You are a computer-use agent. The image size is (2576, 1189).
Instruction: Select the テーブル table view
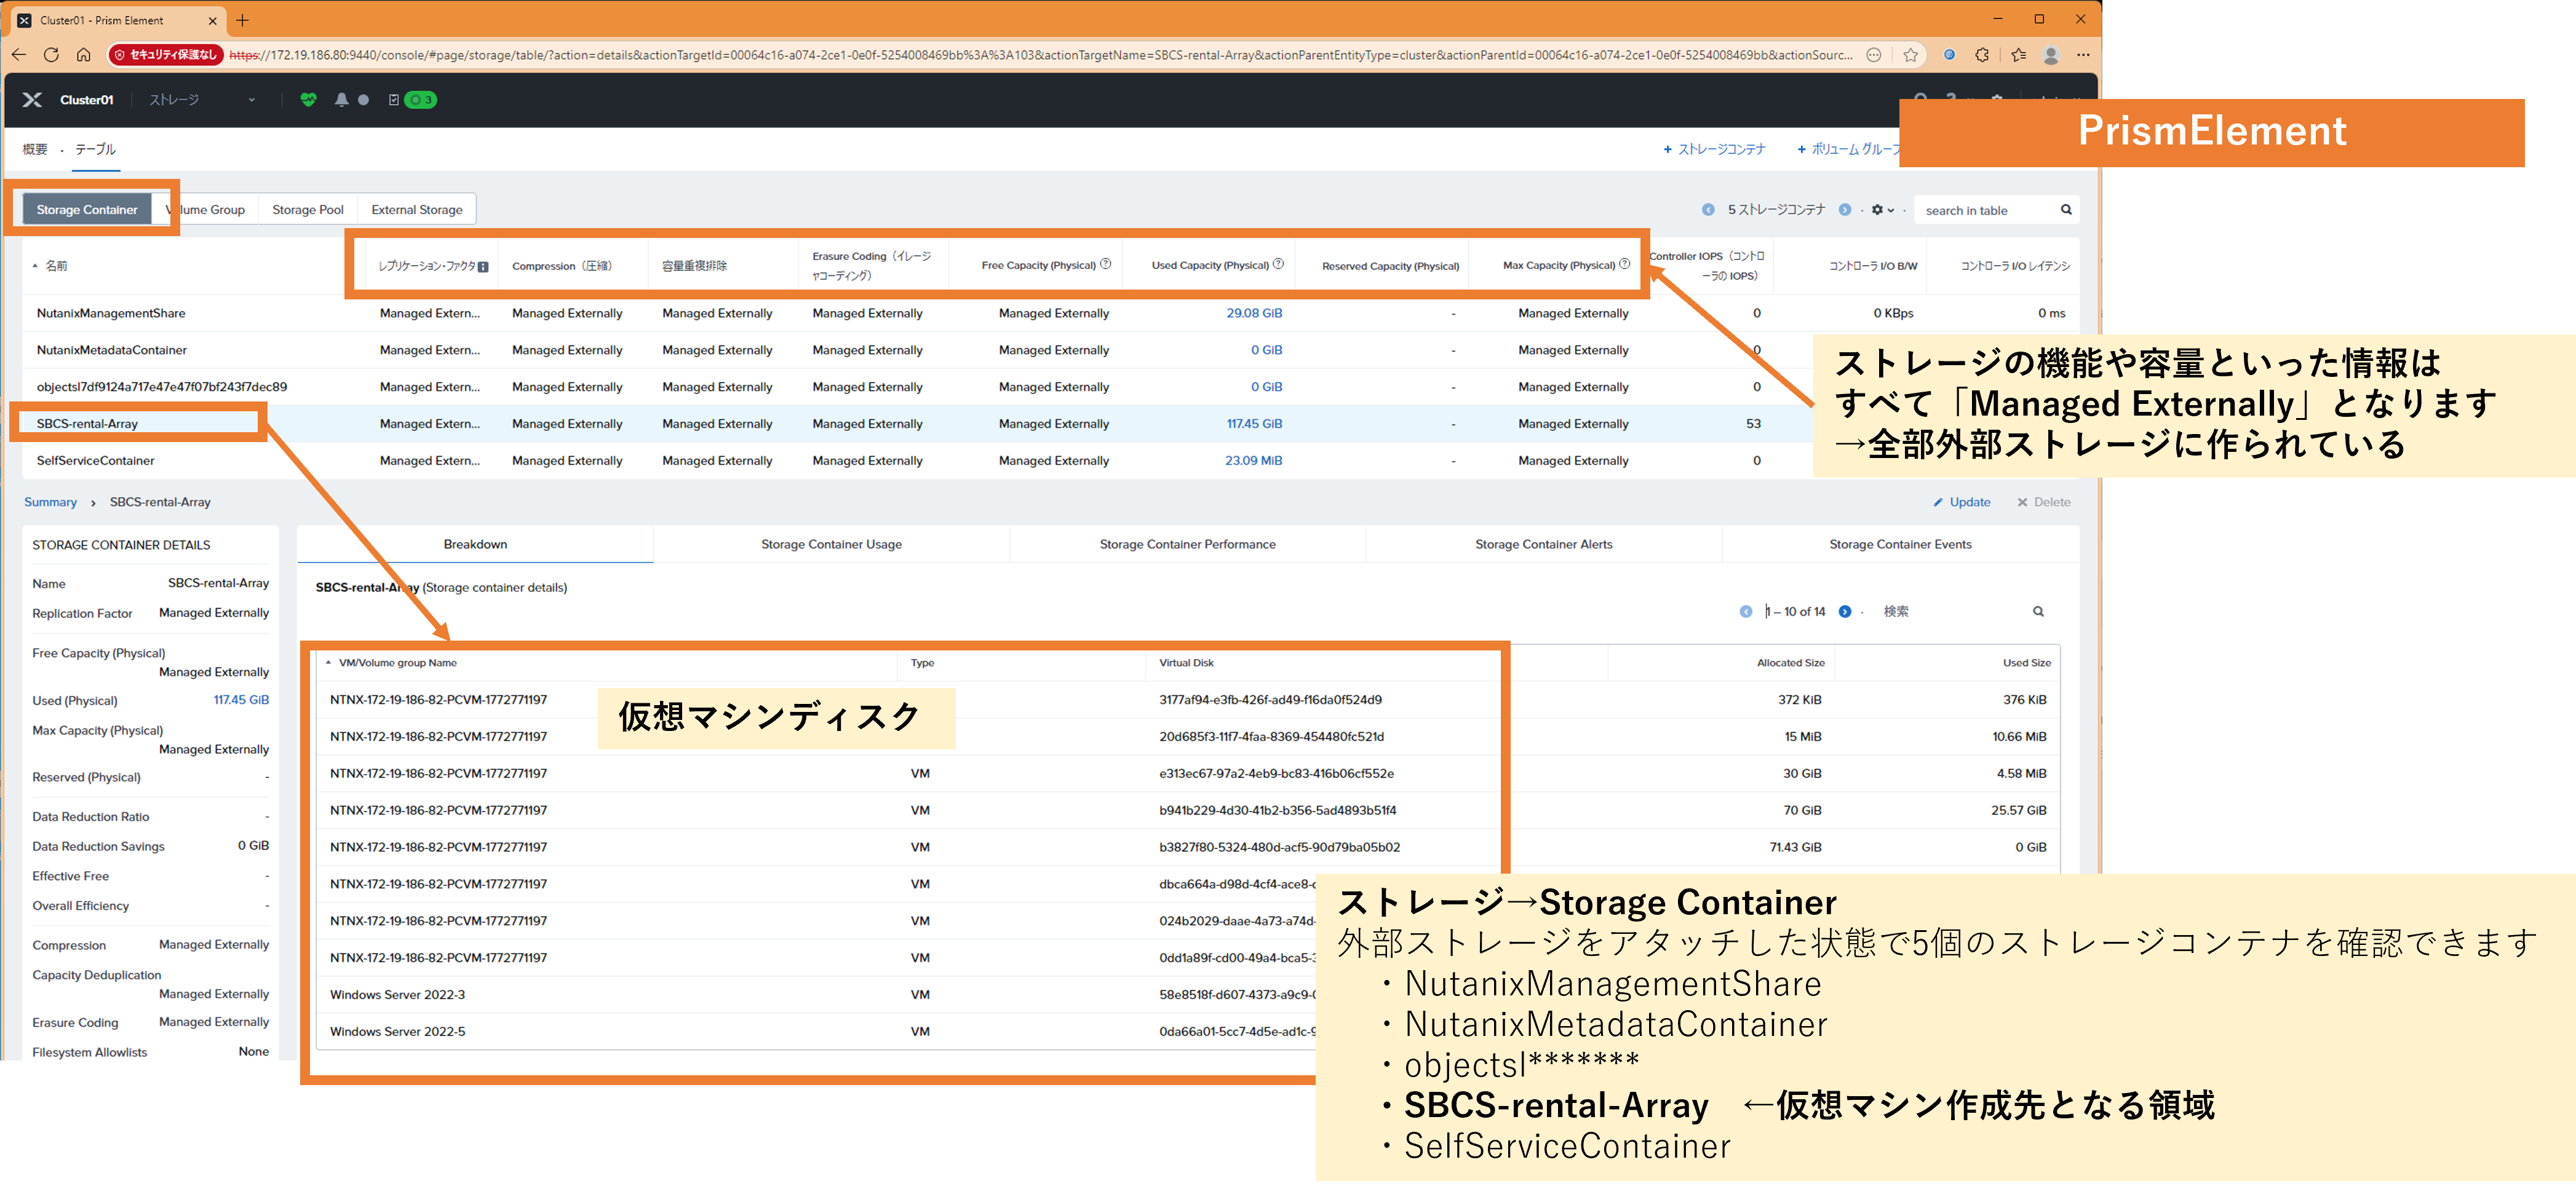[95, 150]
